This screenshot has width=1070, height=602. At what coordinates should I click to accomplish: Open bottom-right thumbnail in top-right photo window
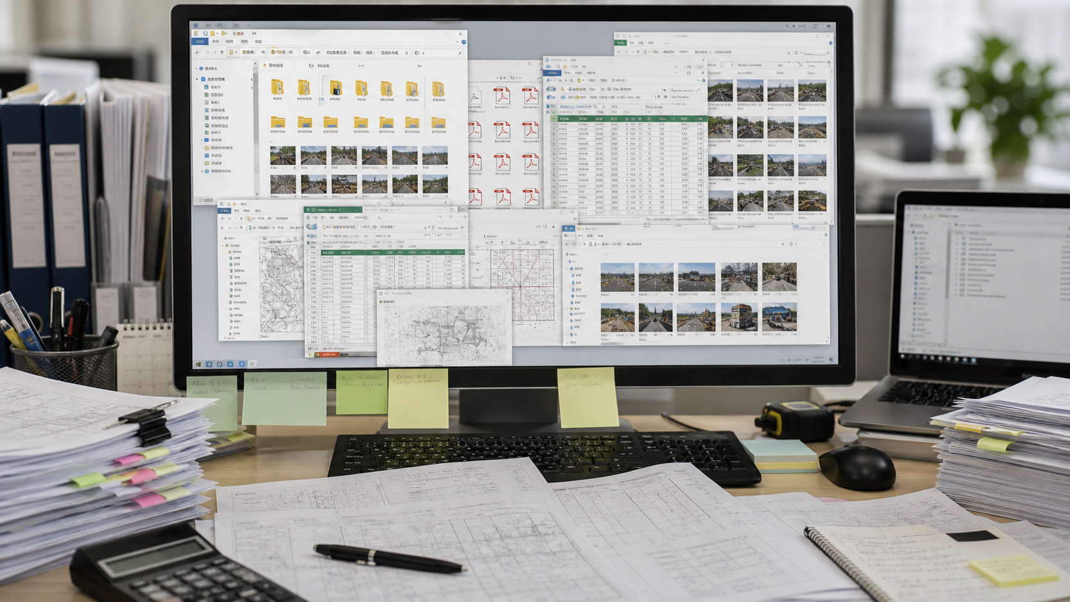pos(811,202)
